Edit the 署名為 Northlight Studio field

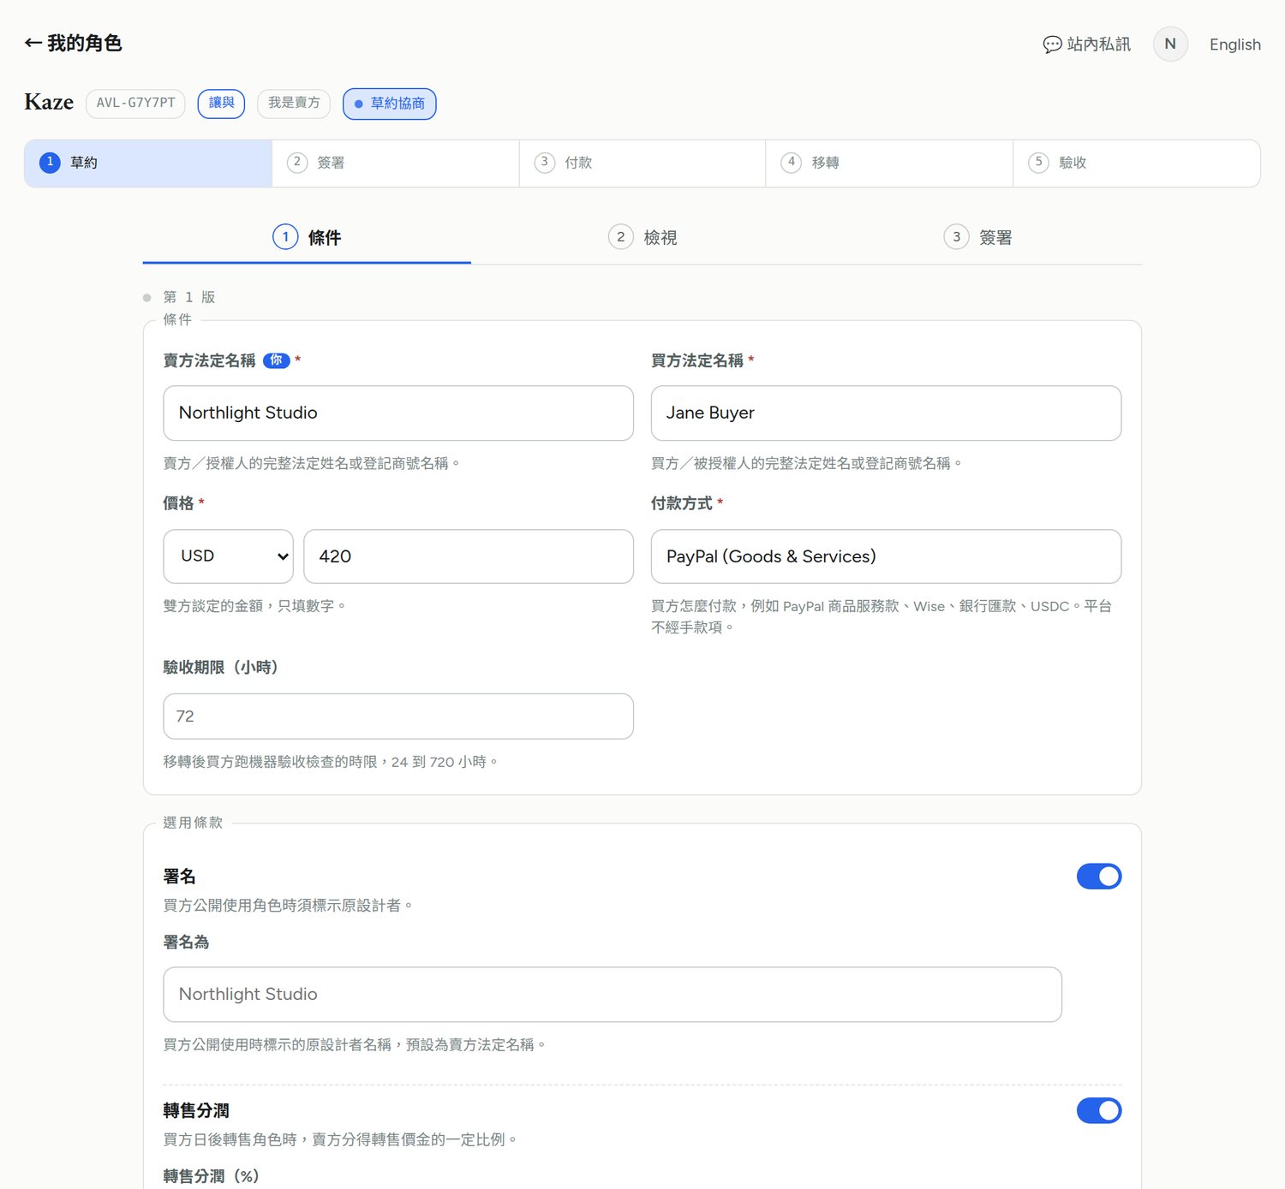click(x=613, y=995)
